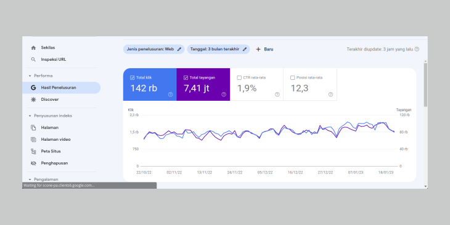Click the 142 rb total clicks value
The image size is (450, 225).
(144, 88)
